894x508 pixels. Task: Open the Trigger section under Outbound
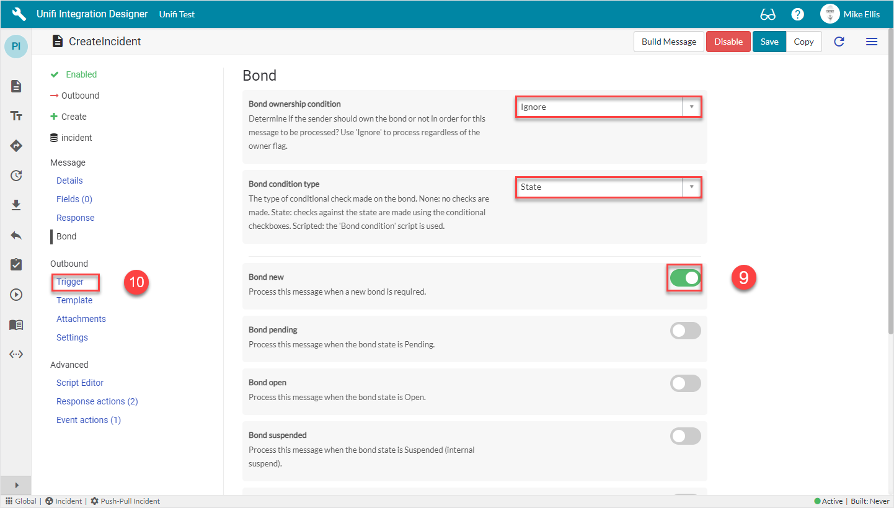point(69,281)
